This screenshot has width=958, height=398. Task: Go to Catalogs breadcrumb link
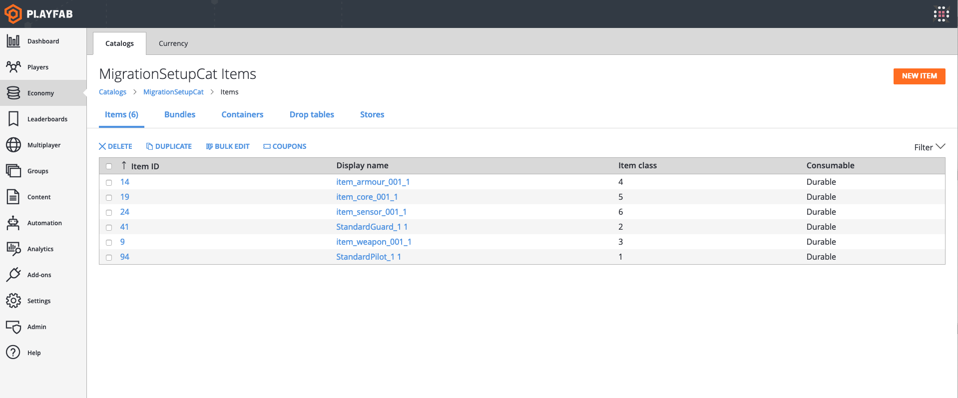point(112,92)
